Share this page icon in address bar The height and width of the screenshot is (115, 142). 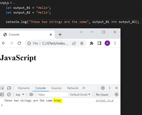74,43
